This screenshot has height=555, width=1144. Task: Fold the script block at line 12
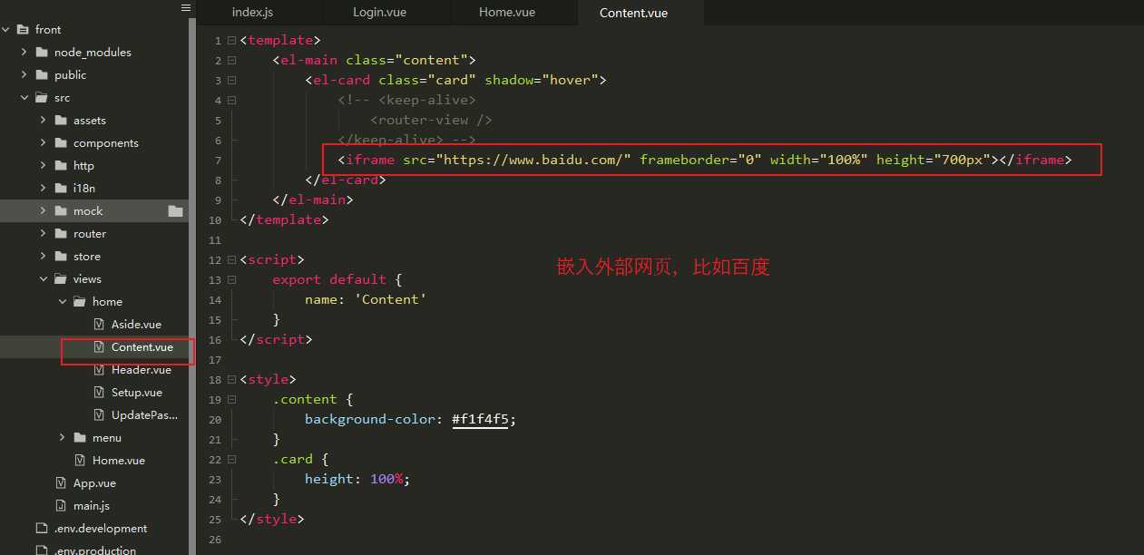point(231,260)
